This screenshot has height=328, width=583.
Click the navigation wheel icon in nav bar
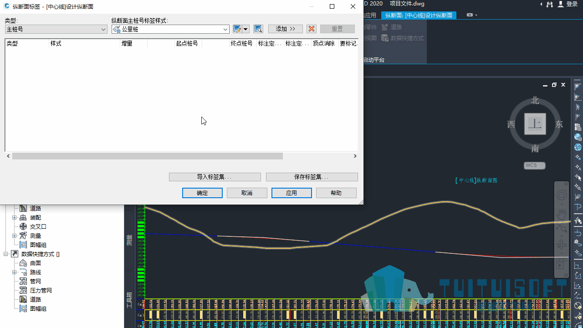(562, 195)
